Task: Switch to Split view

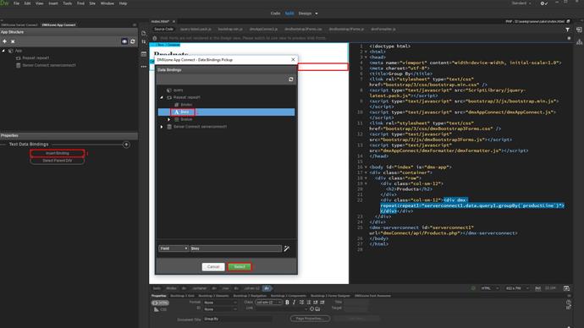Action: point(289,13)
